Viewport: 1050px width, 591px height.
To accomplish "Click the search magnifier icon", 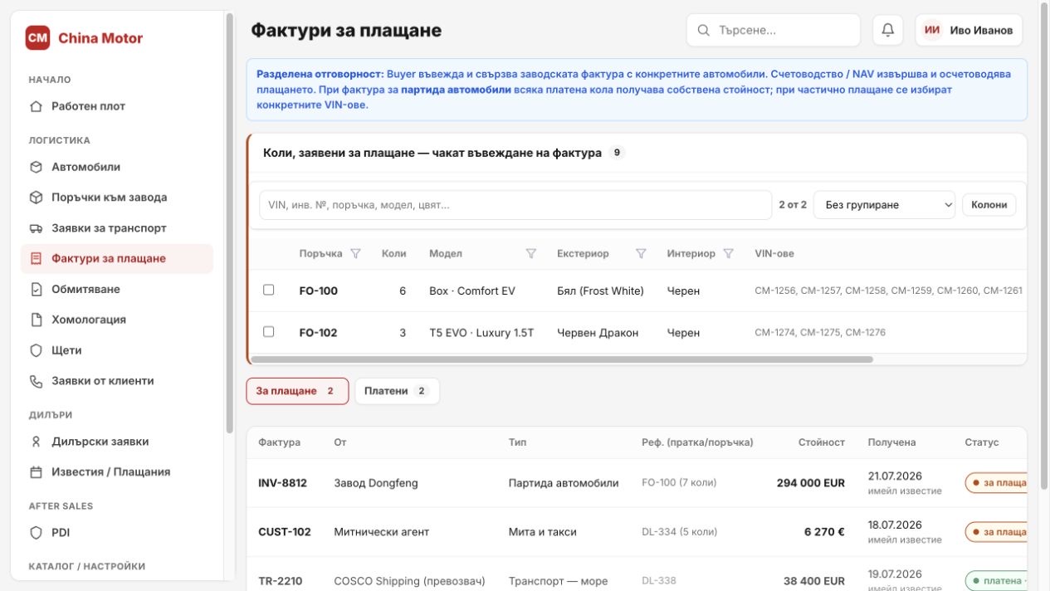I will tap(704, 30).
